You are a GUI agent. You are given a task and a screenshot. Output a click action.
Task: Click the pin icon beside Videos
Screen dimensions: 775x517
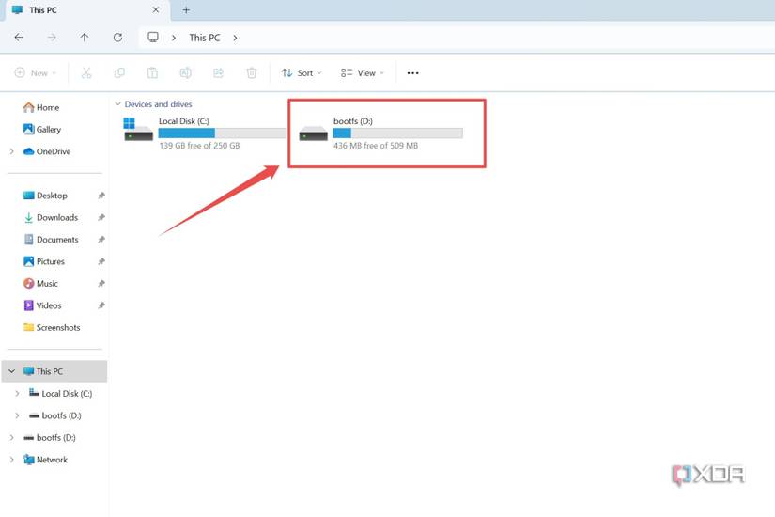pyautogui.click(x=101, y=305)
